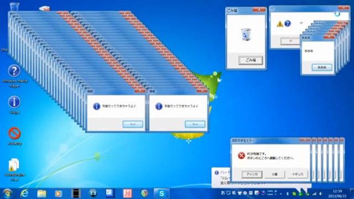Click the red H taskbar icon
This screenshot has height=199, width=354.
click(x=127, y=193)
